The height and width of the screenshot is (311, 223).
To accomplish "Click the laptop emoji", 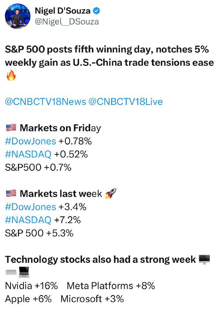I will click(x=24, y=273).
